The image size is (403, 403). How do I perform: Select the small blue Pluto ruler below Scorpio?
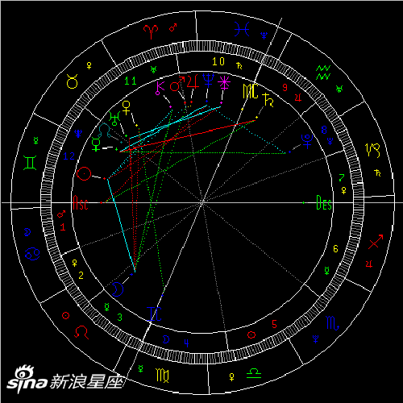pos(316,339)
